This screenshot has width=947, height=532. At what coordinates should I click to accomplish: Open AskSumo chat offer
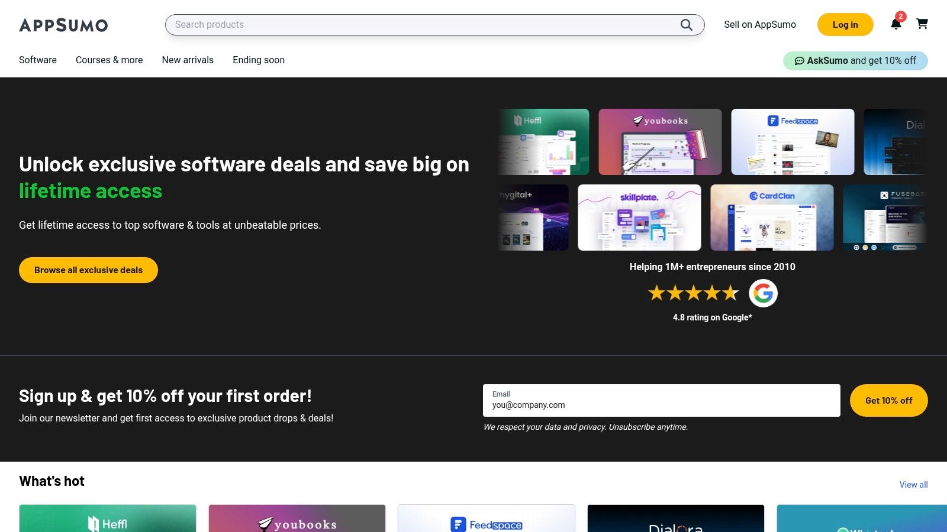[x=855, y=61]
